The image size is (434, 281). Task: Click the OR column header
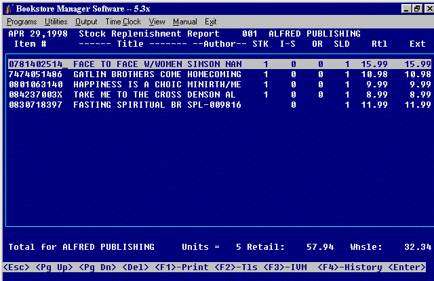coord(317,44)
